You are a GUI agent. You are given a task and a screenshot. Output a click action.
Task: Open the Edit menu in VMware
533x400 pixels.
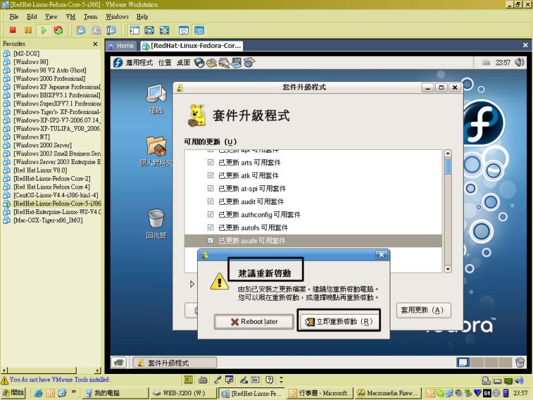pos(32,17)
